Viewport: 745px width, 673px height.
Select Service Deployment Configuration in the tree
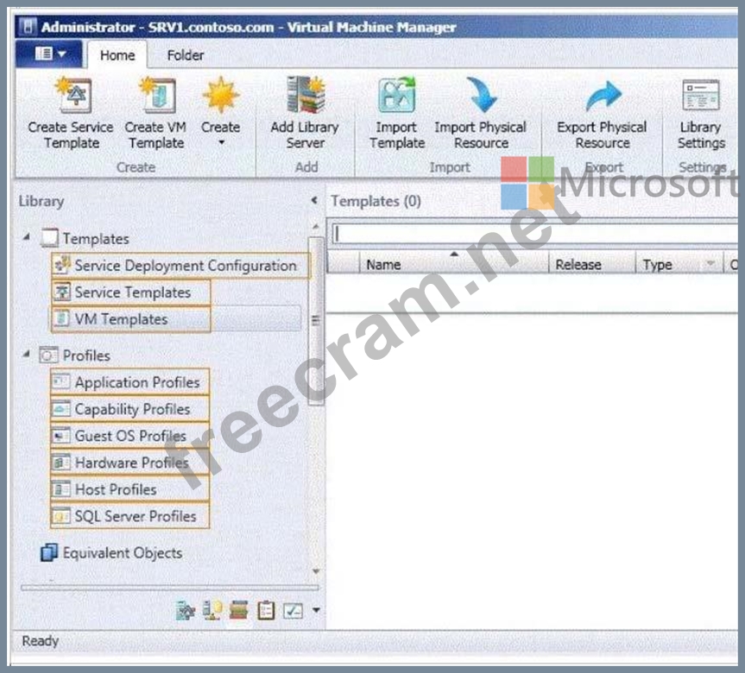[x=180, y=266]
